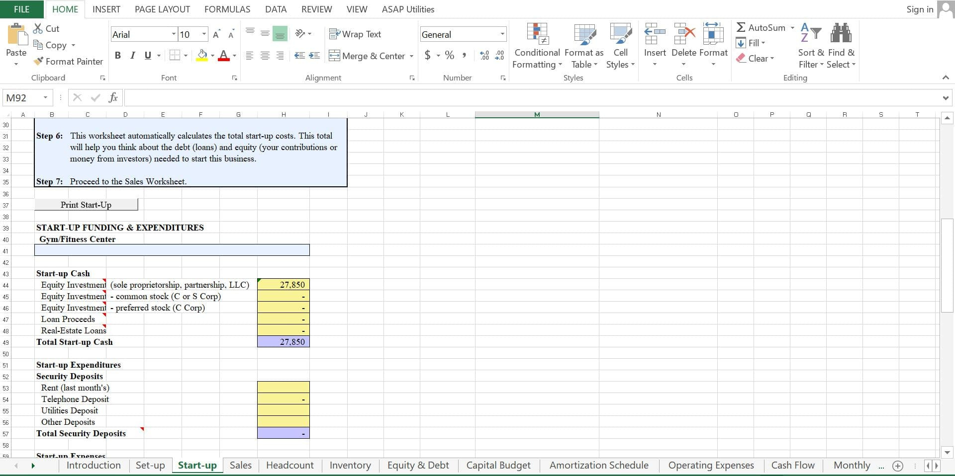Click Decrease Decimal
The height and width of the screenshot is (476, 955).
pyautogui.click(x=499, y=55)
